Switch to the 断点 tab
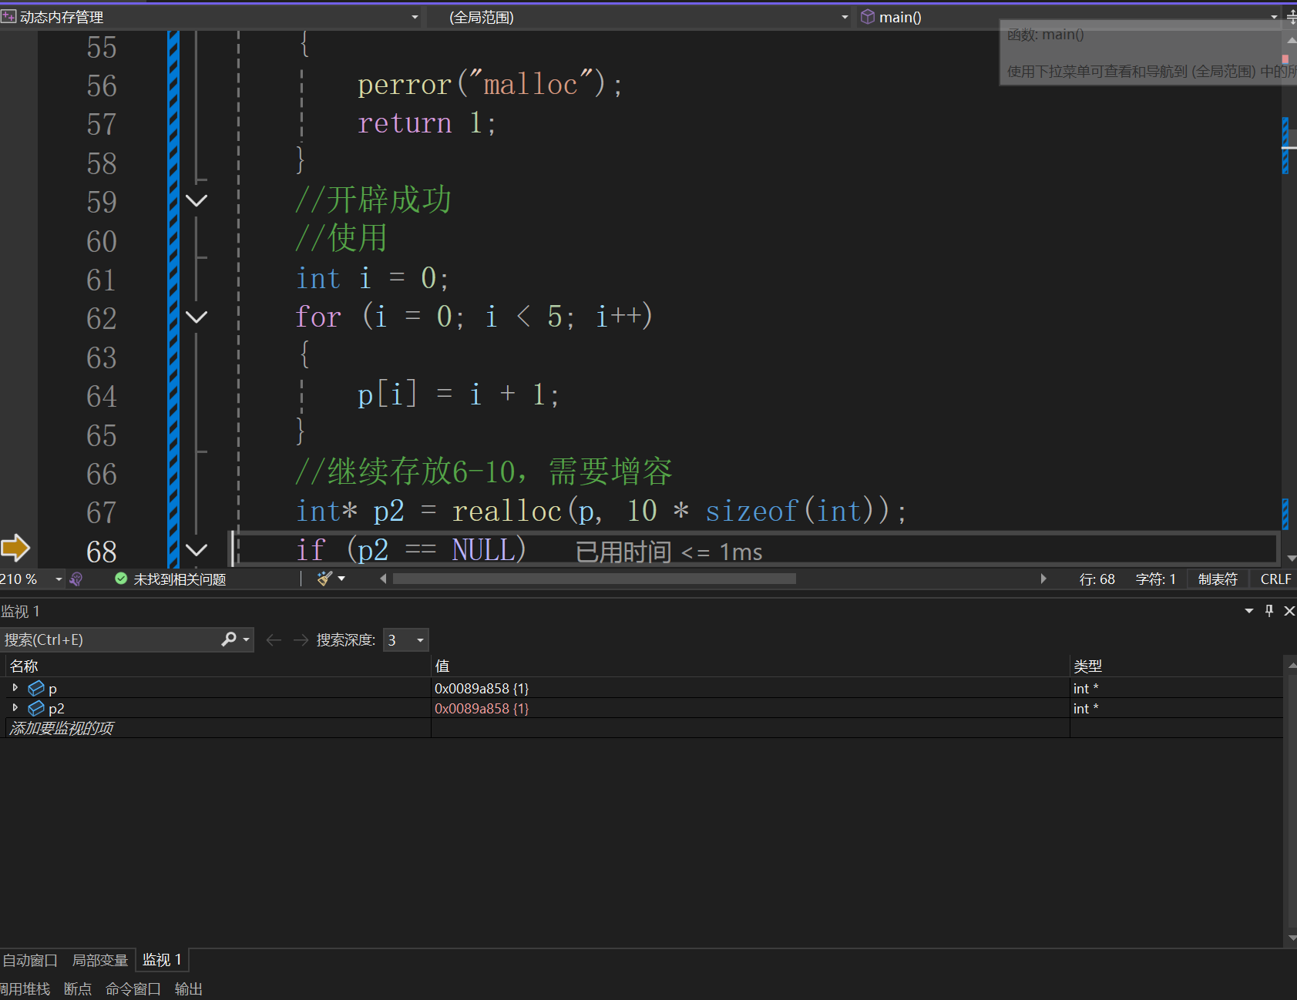Viewport: 1297px width, 1000px height. tap(77, 988)
